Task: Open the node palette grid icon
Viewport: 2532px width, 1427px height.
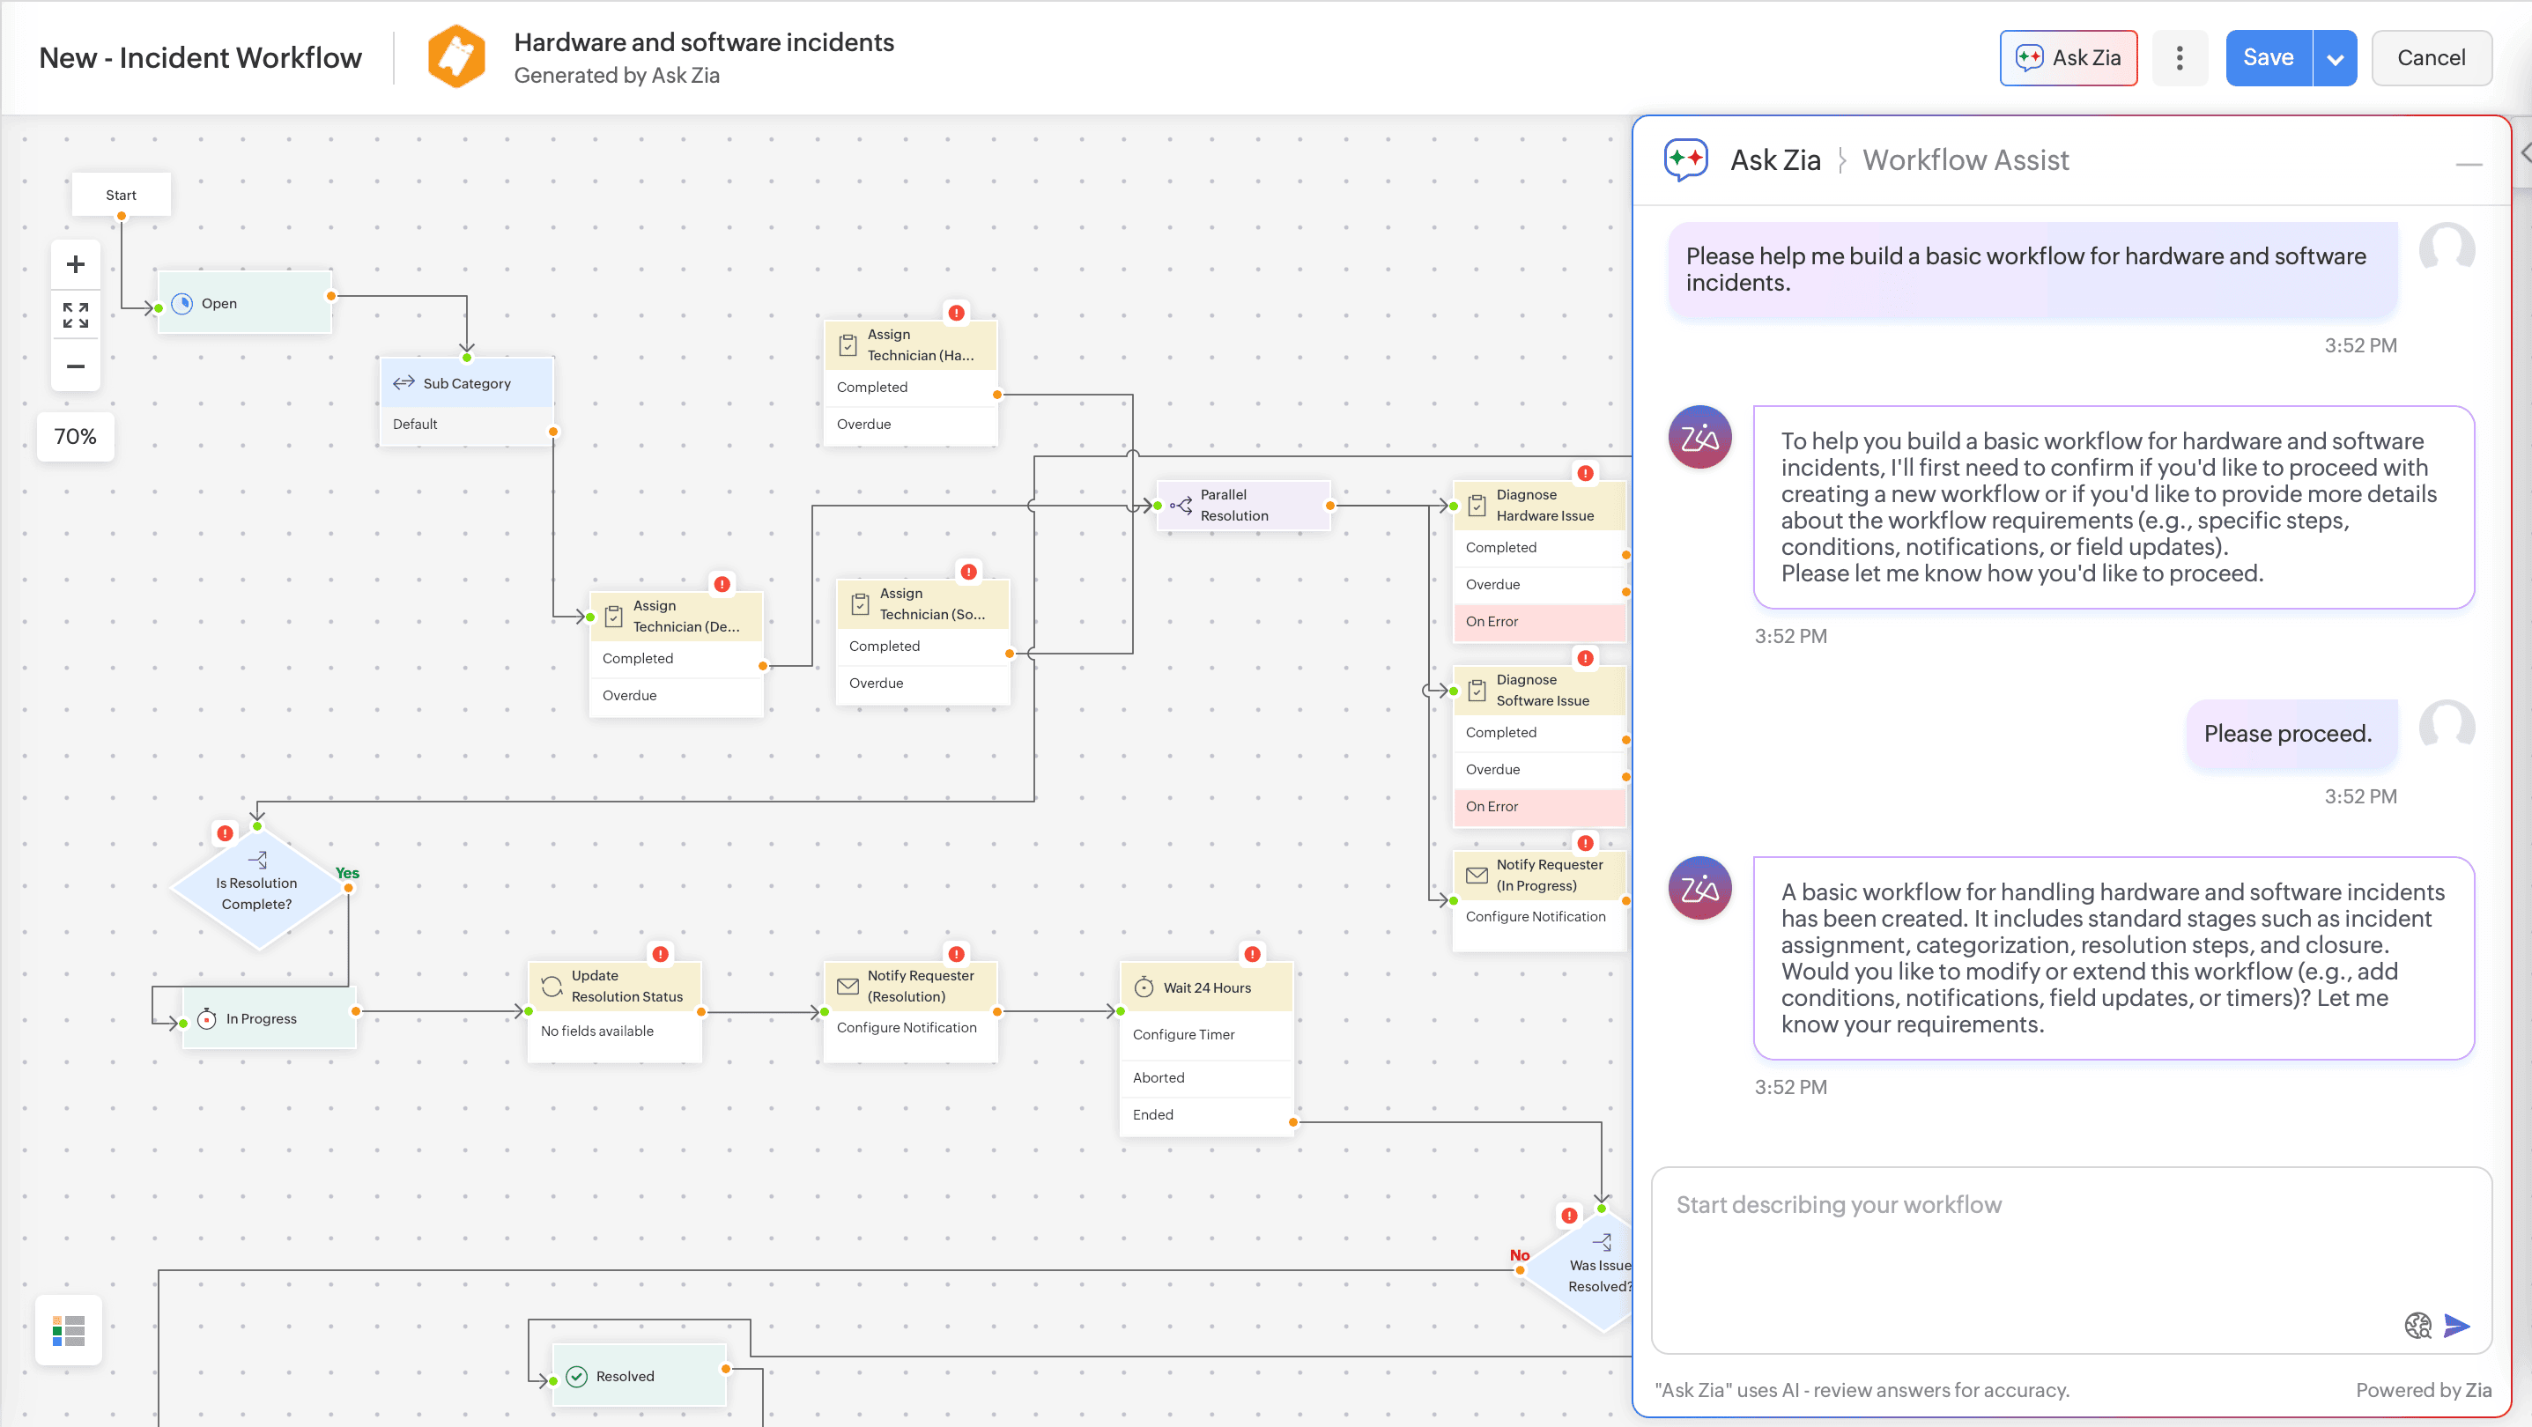Action: 69,1331
